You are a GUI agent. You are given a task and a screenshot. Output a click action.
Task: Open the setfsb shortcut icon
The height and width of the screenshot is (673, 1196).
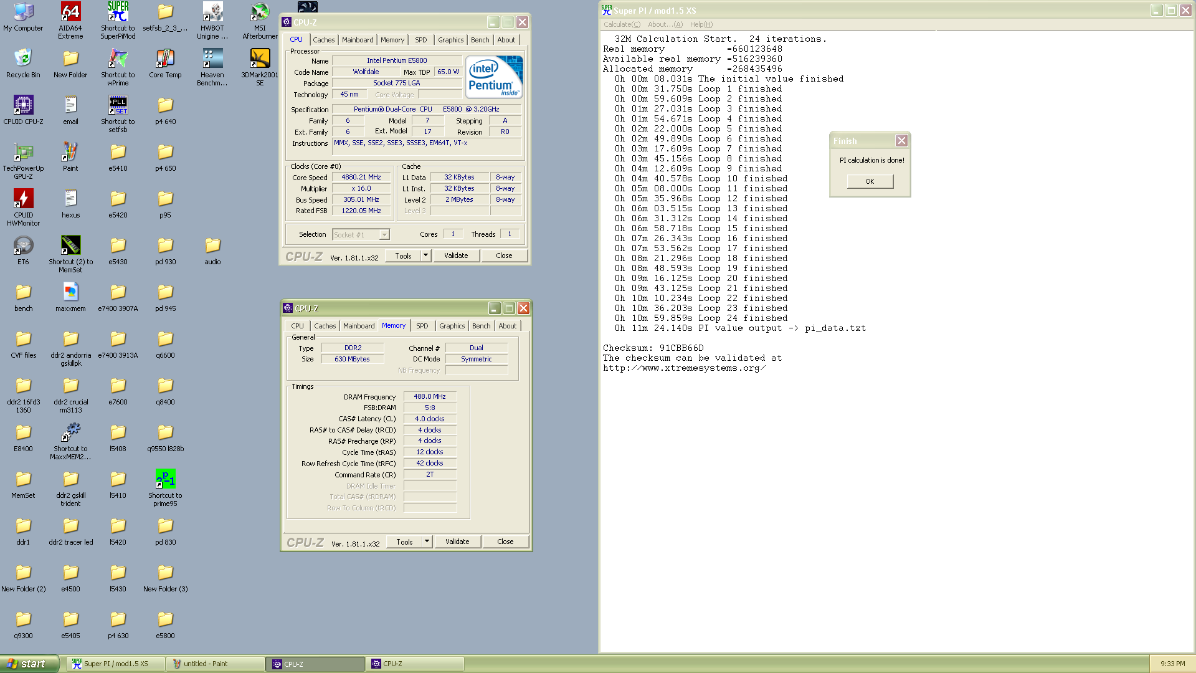tap(118, 114)
